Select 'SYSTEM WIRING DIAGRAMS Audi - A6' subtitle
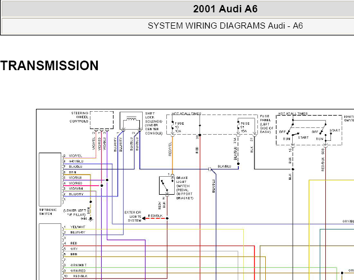The image size is (354, 280). tap(225, 26)
